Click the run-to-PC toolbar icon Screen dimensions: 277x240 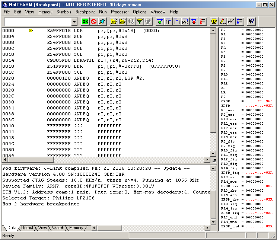coord(185,22)
